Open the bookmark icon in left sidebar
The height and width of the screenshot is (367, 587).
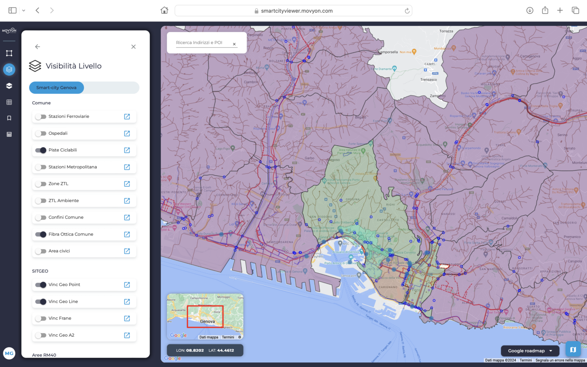[9, 118]
